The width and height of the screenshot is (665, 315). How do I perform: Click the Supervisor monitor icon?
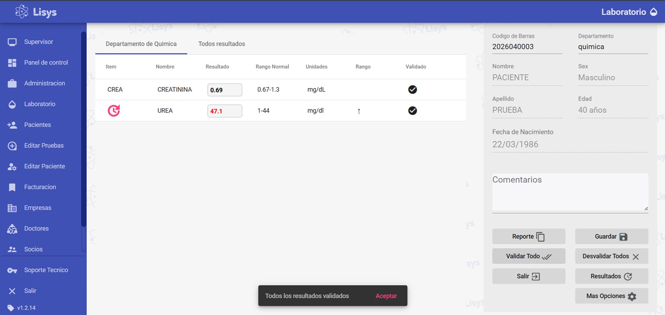pyautogui.click(x=12, y=42)
